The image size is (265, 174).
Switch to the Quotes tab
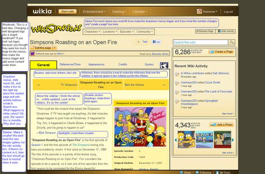pos(149,65)
